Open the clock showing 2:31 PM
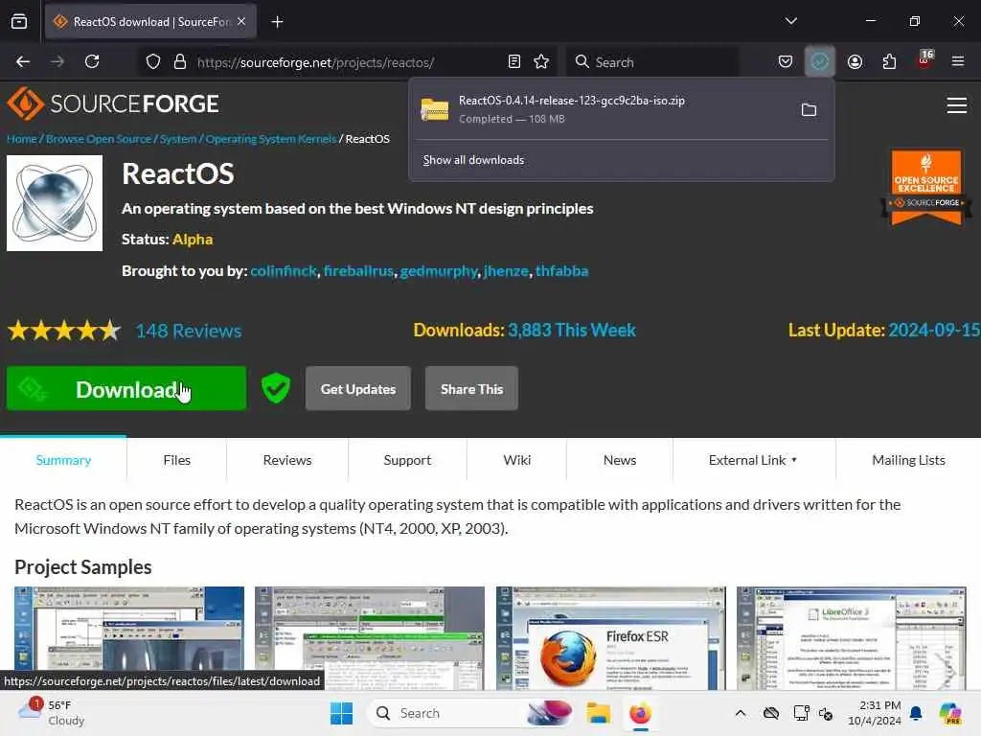Viewport: 981px width, 736px height. tap(874, 713)
